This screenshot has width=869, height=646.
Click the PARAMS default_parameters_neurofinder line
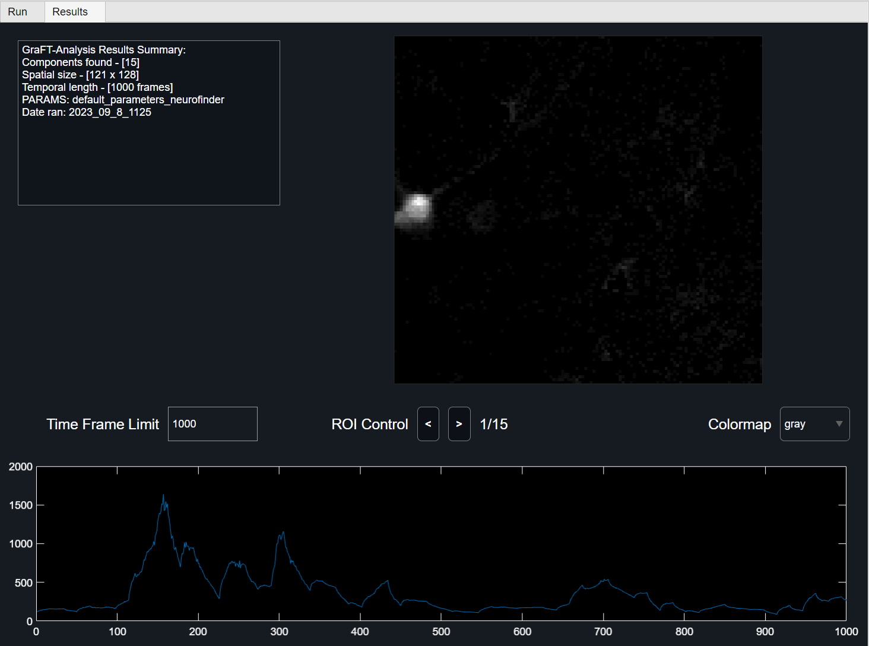coord(123,100)
